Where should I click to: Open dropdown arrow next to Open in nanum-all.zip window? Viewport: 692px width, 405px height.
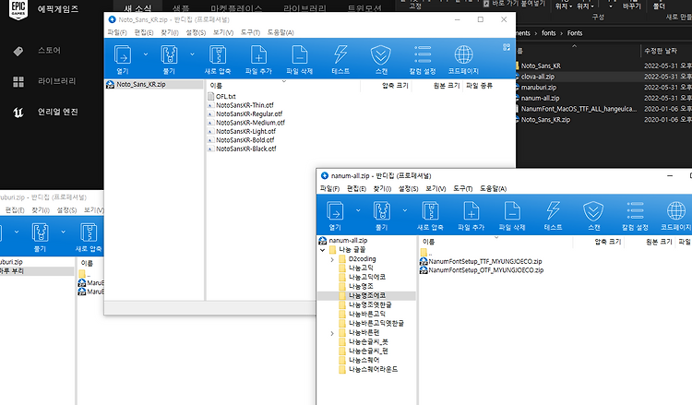tap(358, 210)
